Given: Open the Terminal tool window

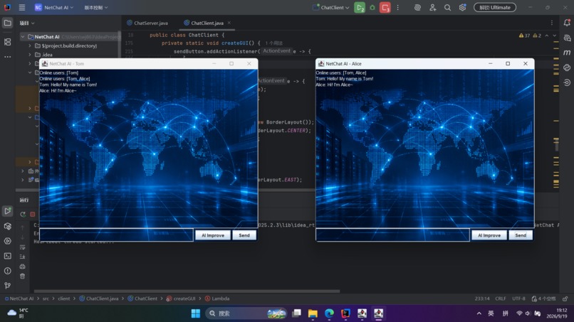Looking at the screenshot, I should pos(7,256).
